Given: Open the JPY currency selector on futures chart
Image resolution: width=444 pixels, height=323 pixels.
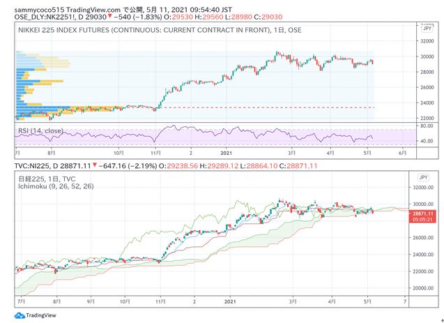Looking at the screenshot, I should (425, 29).
